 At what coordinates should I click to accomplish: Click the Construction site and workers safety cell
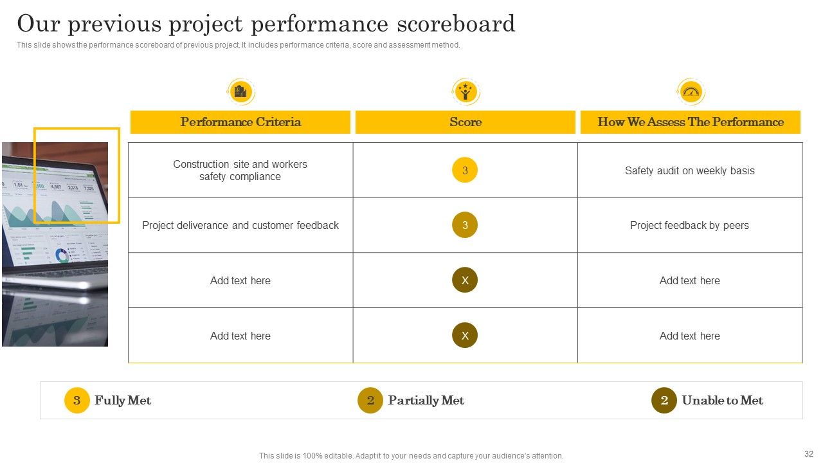point(240,170)
